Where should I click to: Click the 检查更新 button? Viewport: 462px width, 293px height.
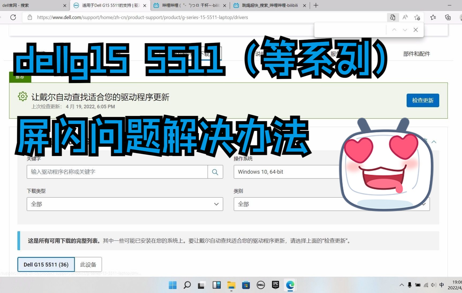pyautogui.click(x=423, y=100)
